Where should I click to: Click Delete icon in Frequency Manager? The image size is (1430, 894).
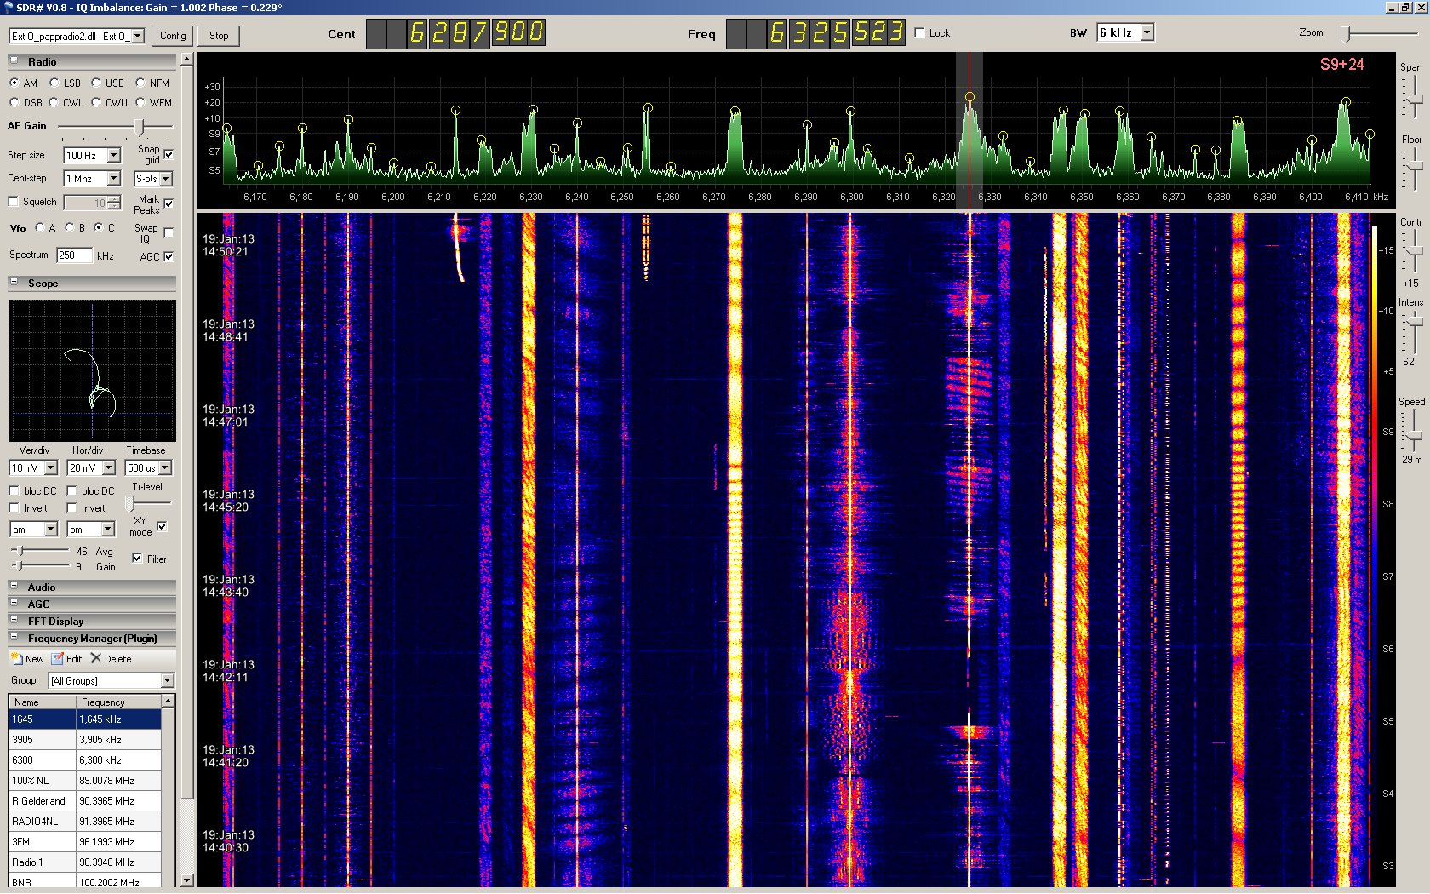coord(96,658)
